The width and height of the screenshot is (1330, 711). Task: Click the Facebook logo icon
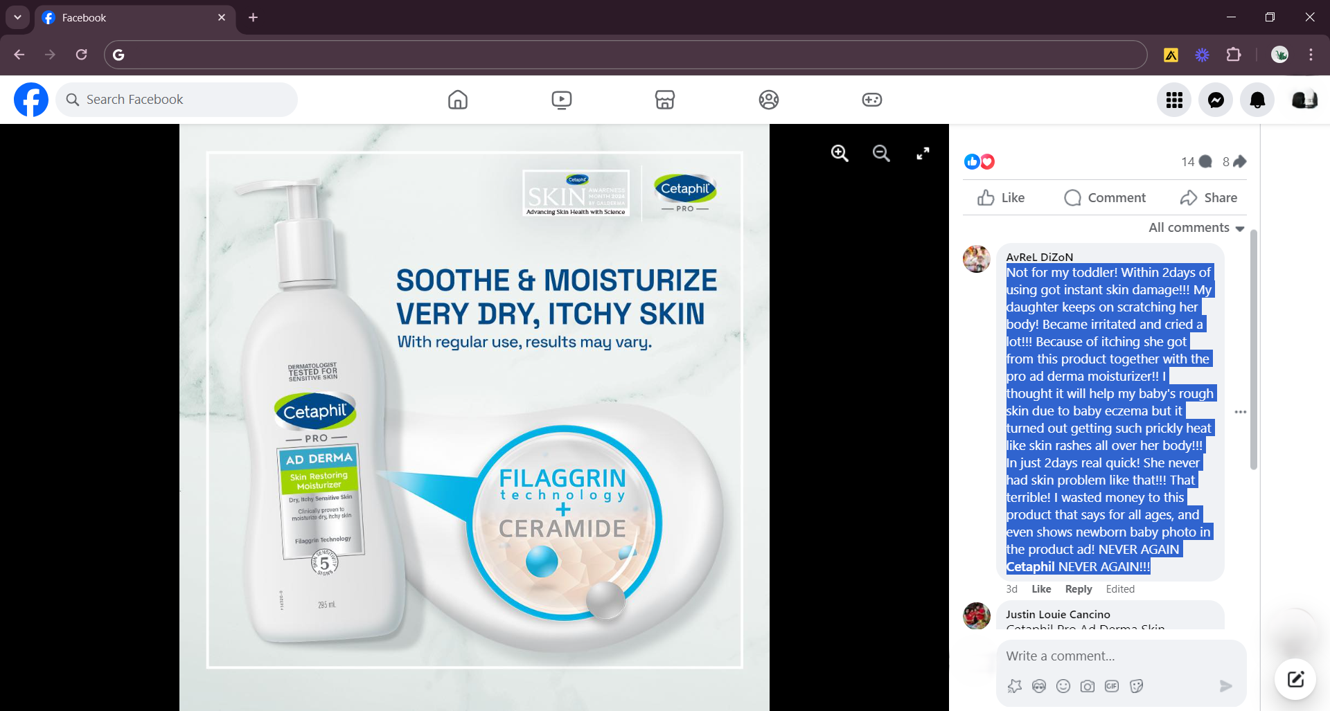(x=31, y=100)
